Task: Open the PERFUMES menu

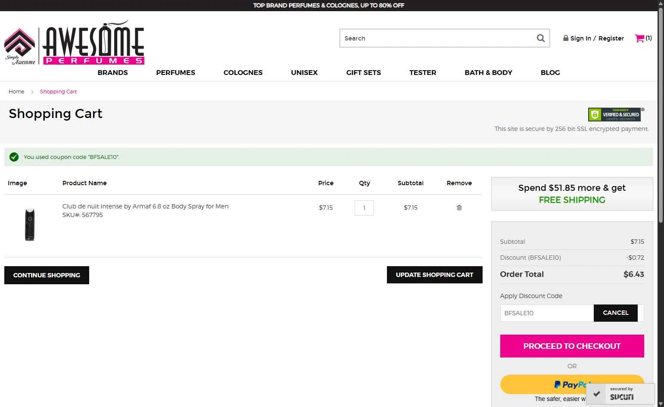Action: [175, 72]
